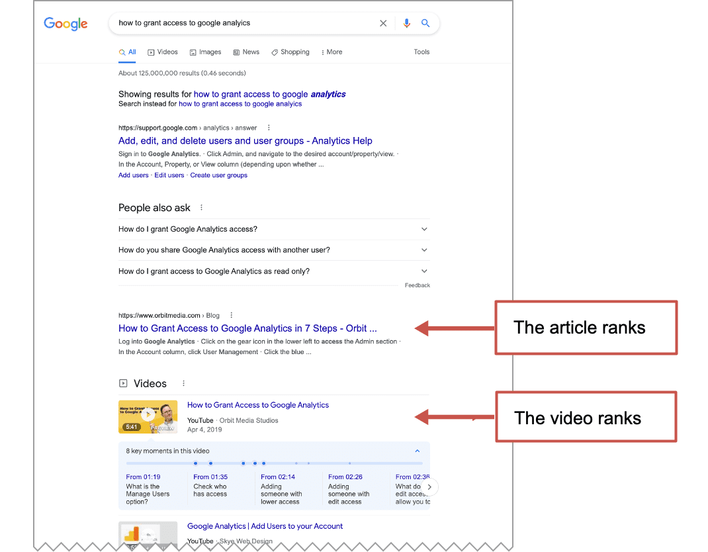Open the 'Edit users' sitelink
Screen dimensions: 708x552
click(169, 175)
